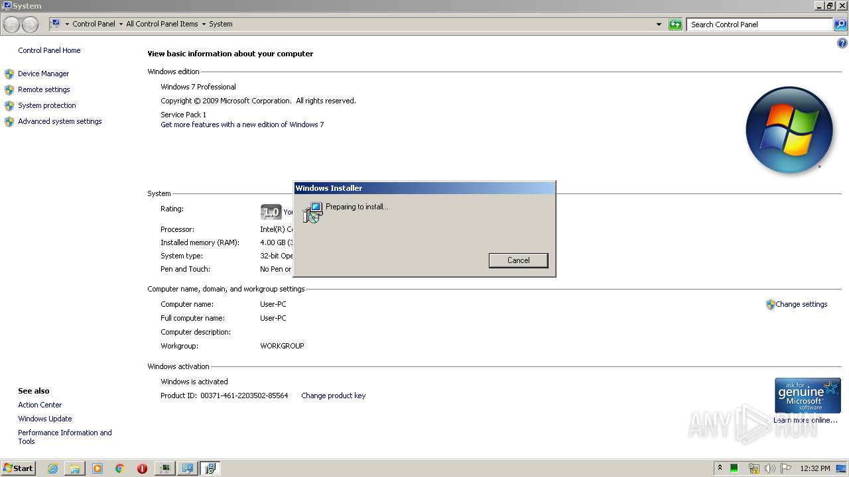Open the Start menu
The image size is (849, 477).
18,468
